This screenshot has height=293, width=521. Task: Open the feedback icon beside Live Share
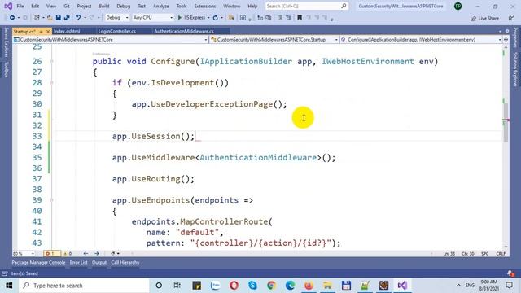pos(510,18)
